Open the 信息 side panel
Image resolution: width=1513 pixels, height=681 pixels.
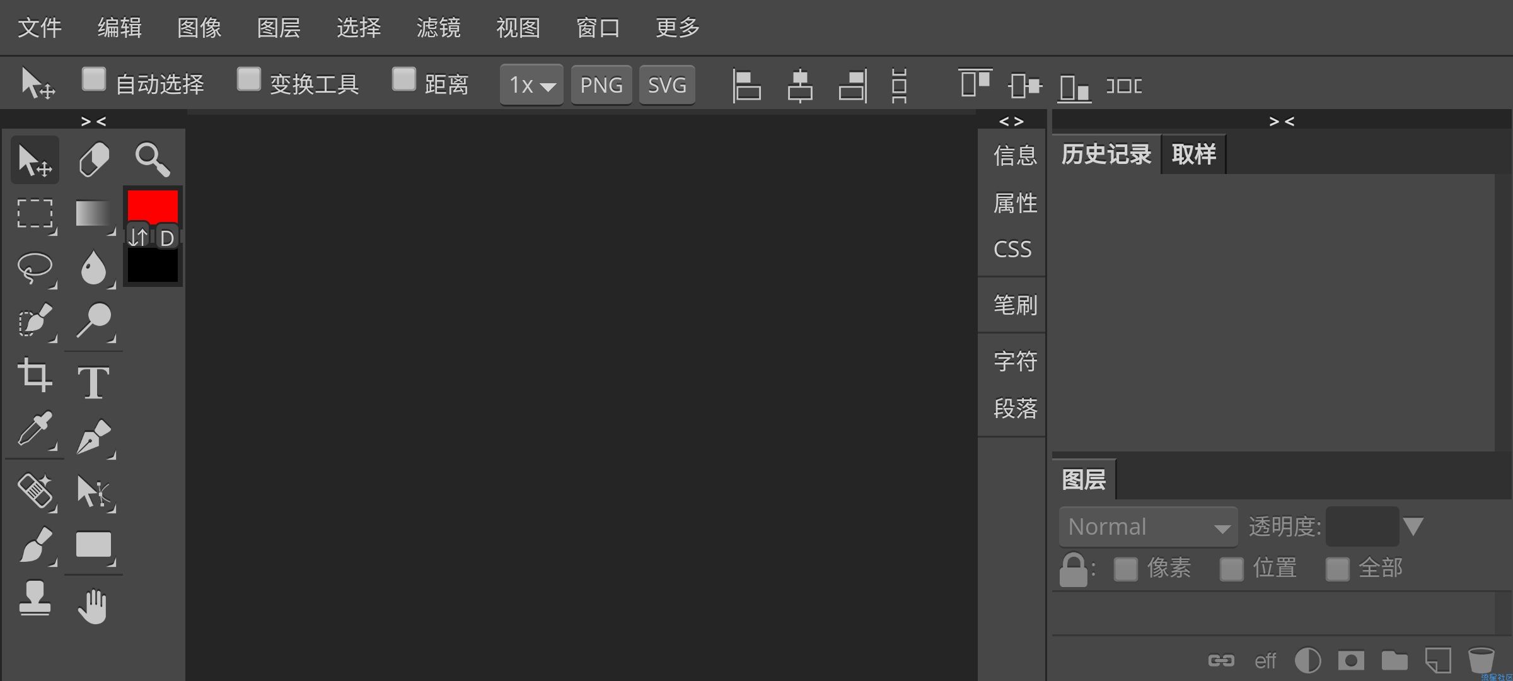point(1015,155)
